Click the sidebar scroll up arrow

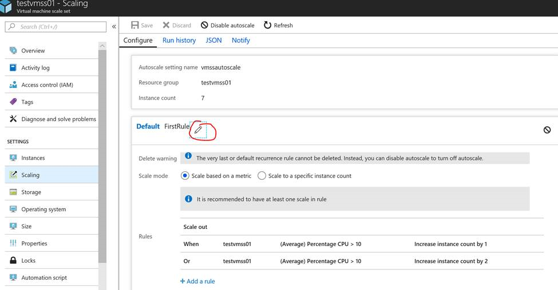pos(102,46)
